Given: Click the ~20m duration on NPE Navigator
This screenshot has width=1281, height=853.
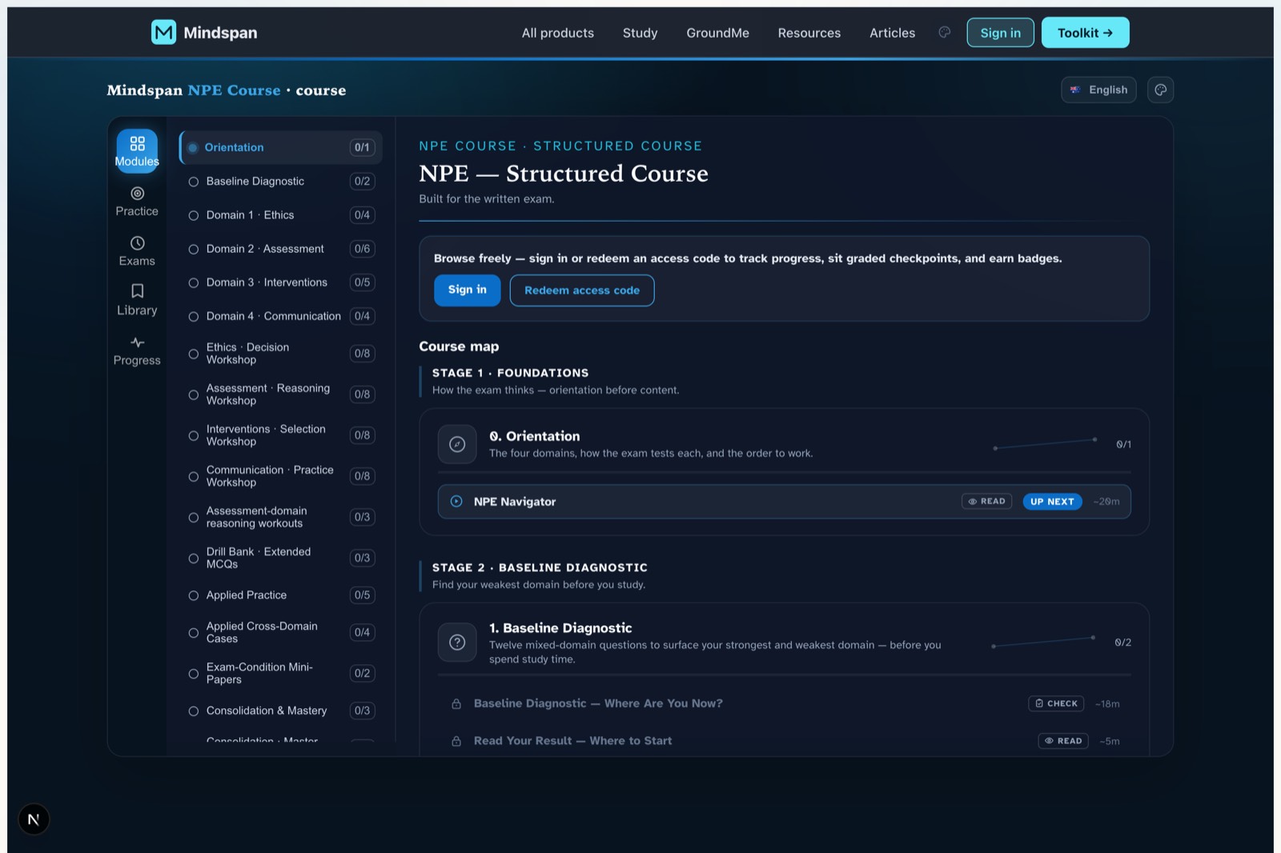Looking at the screenshot, I should click(1106, 502).
